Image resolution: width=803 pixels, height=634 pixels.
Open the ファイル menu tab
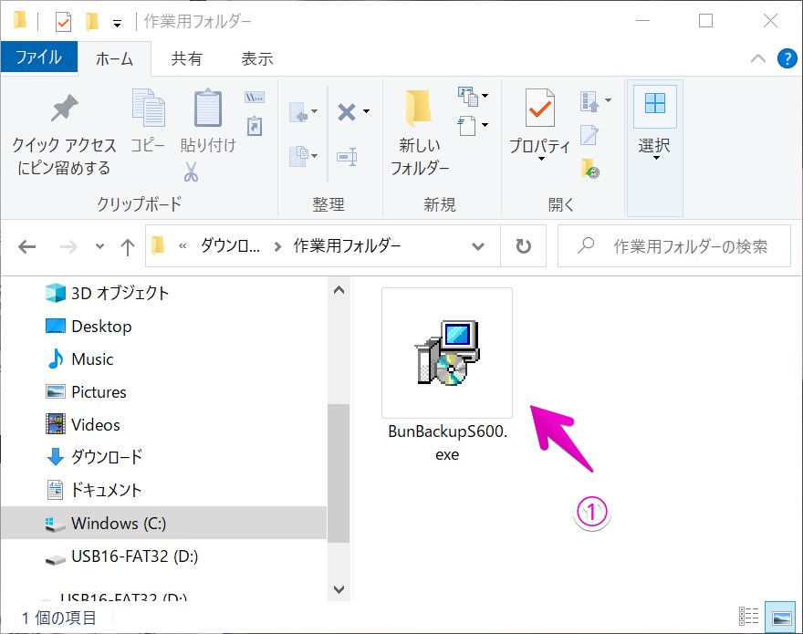click(x=39, y=57)
